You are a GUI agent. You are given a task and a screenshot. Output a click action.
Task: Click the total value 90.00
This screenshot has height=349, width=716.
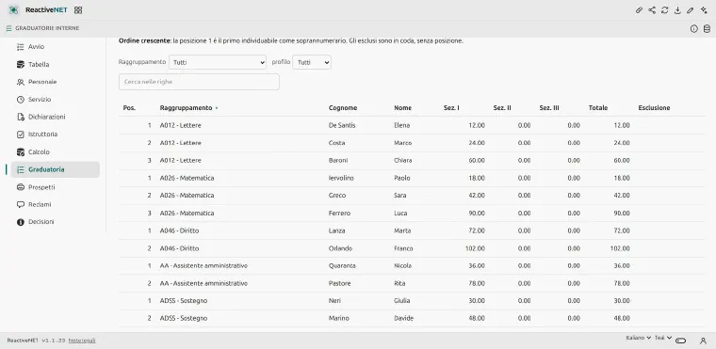pyautogui.click(x=622, y=213)
